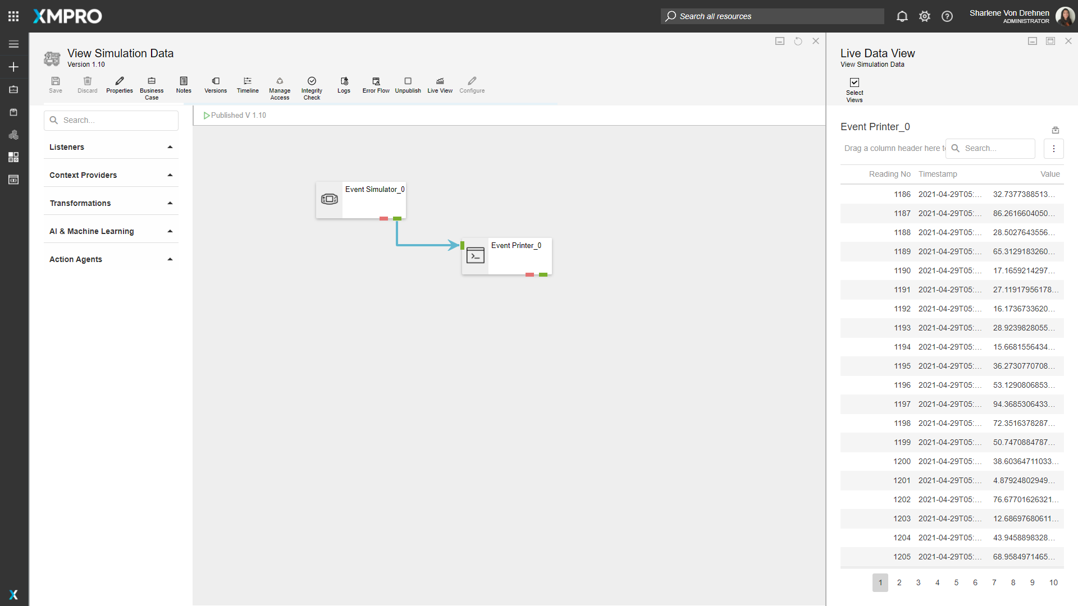
Task: Collapse the Action Agents section
Action: pos(170,259)
